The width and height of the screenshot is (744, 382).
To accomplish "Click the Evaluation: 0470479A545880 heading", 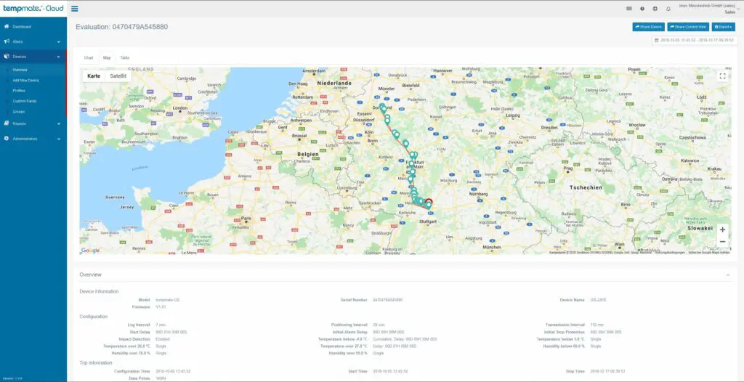I will tap(121, 27).
